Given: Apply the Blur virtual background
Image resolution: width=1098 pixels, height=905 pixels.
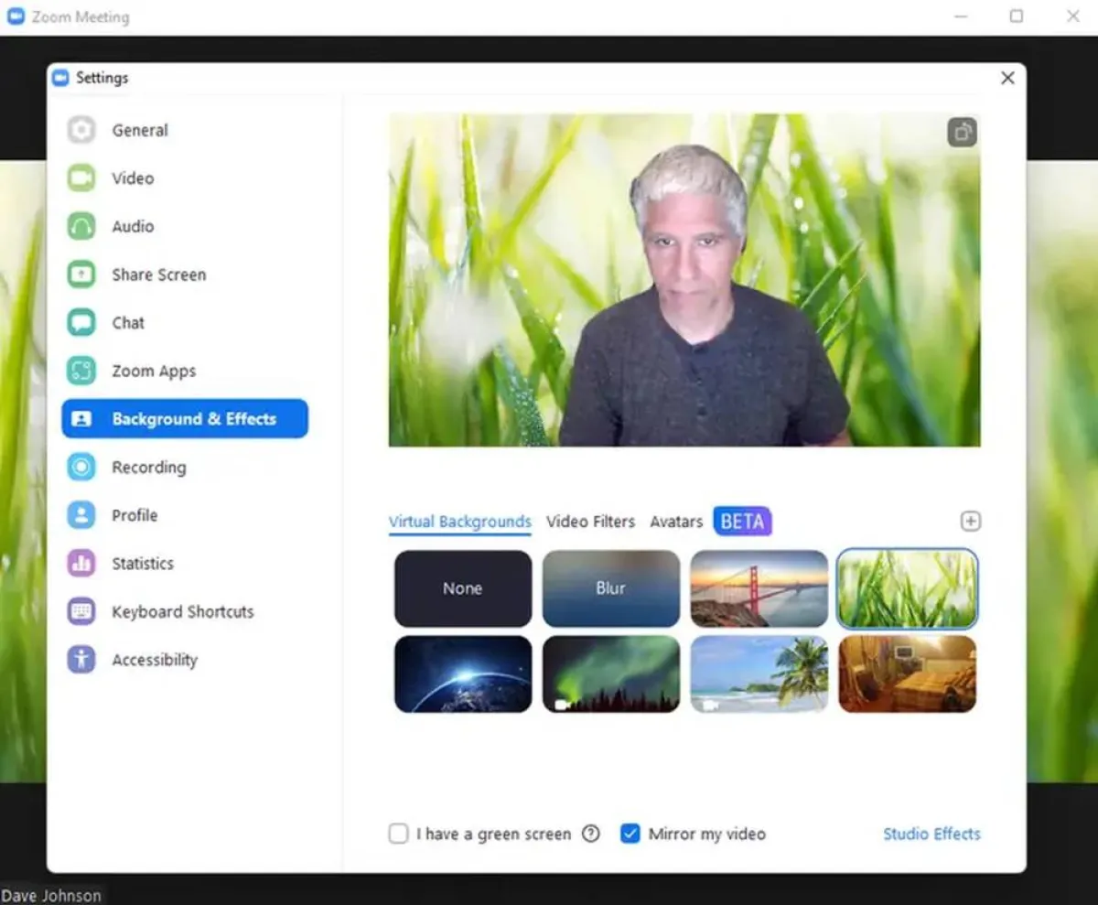Looking at the screenshot, I should (x=610, y=588).
